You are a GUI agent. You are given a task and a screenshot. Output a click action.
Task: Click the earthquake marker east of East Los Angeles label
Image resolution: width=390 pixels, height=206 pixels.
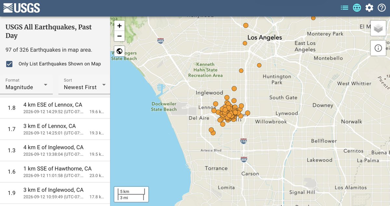point(313,18)
